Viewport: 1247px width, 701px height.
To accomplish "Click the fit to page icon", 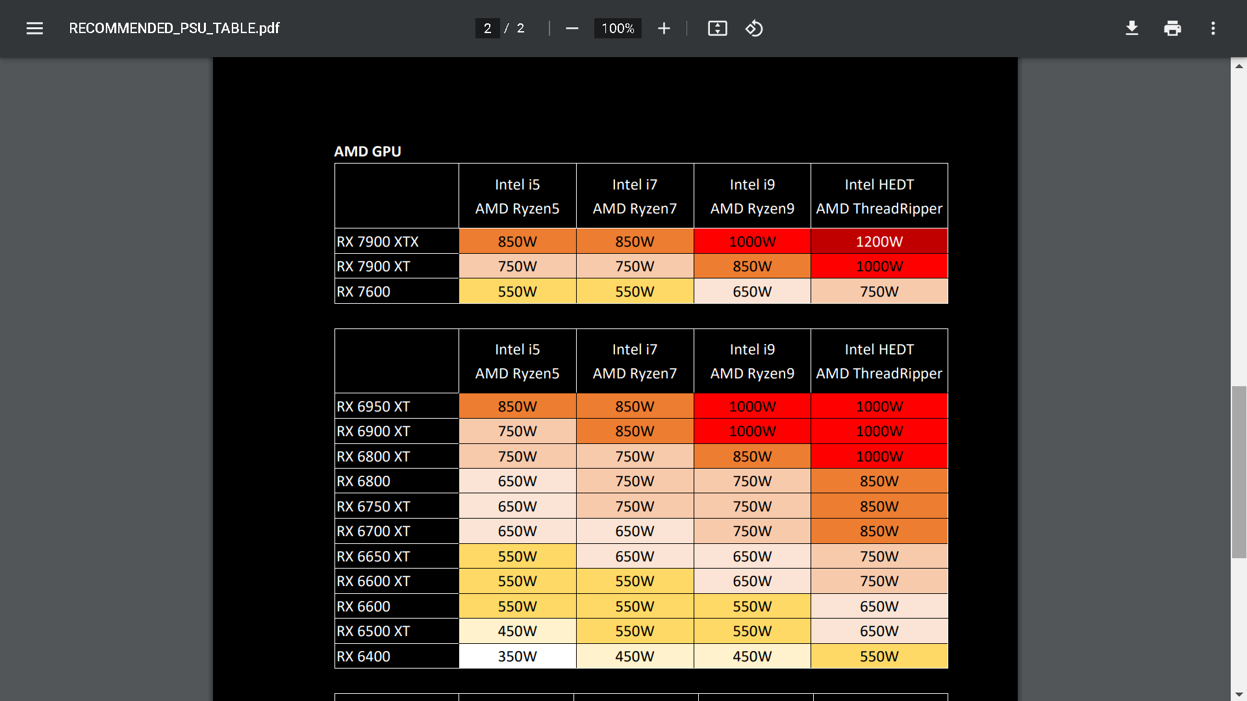I will 717,29.
